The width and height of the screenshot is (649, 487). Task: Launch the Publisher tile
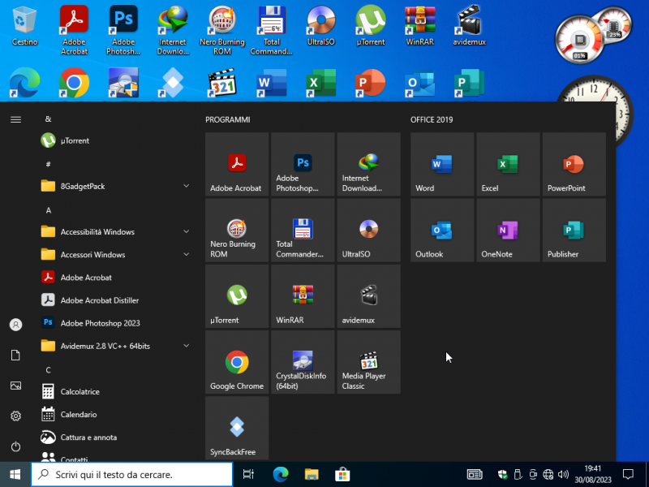click(x=574, y=231)
